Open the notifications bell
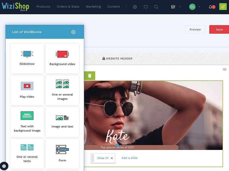The image size is (229, 171). [211, 7]
